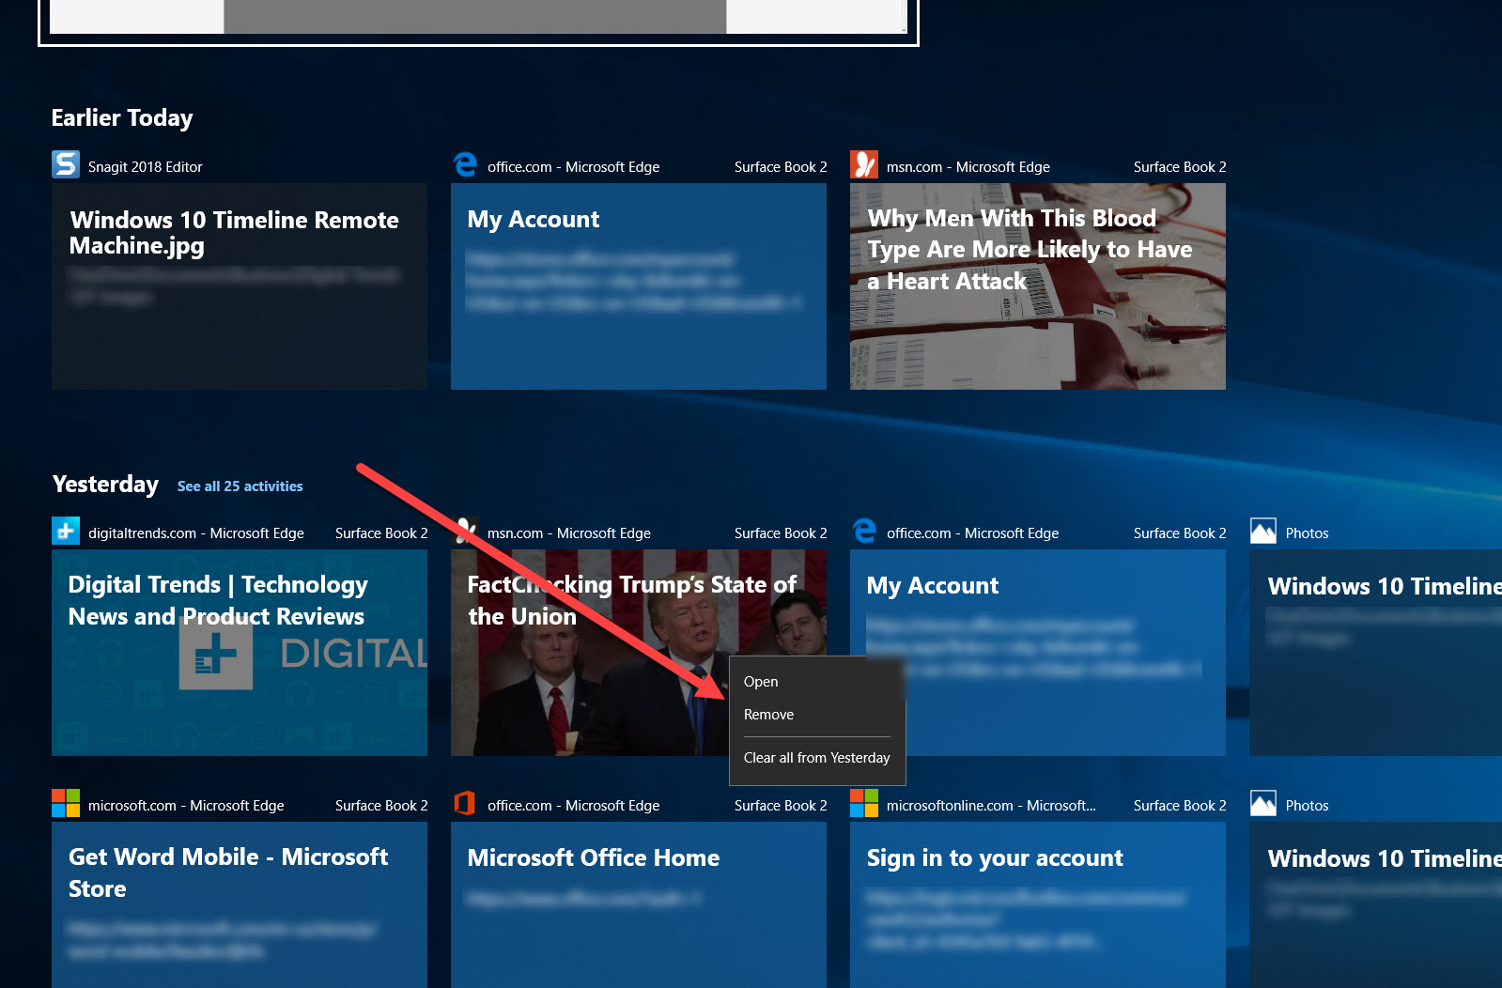Click the open window thumbnail at top

(x=478, y=21)
